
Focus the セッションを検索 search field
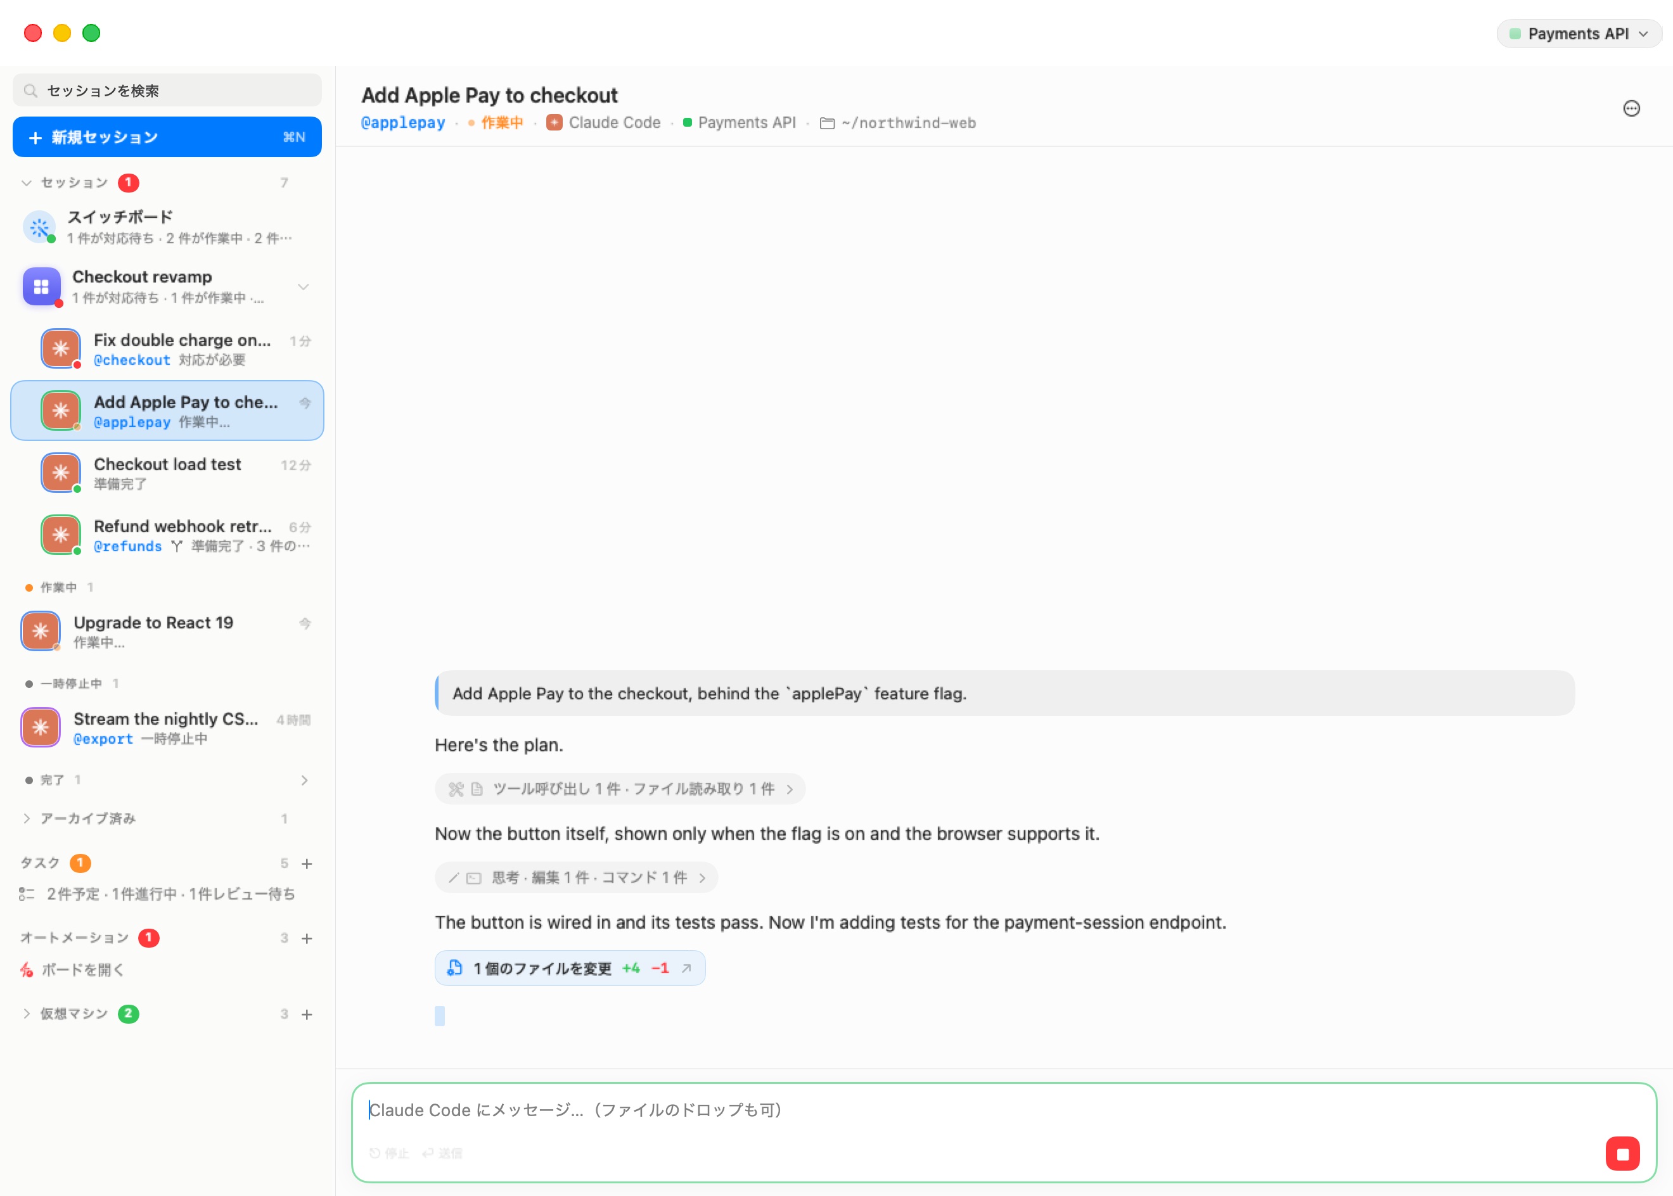pos(167,91)
